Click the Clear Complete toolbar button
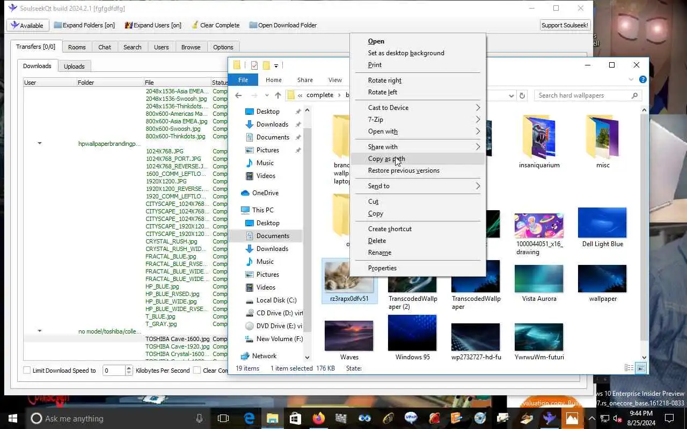The image size is (687, 429). 215,25
